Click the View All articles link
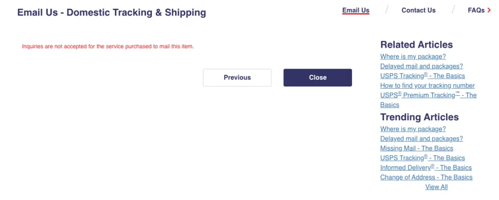 pyautogui.click(x=437, y=187)
